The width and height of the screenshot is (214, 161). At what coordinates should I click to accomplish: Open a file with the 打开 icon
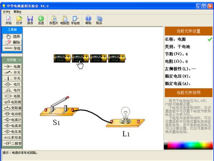[x=19, y=20]
